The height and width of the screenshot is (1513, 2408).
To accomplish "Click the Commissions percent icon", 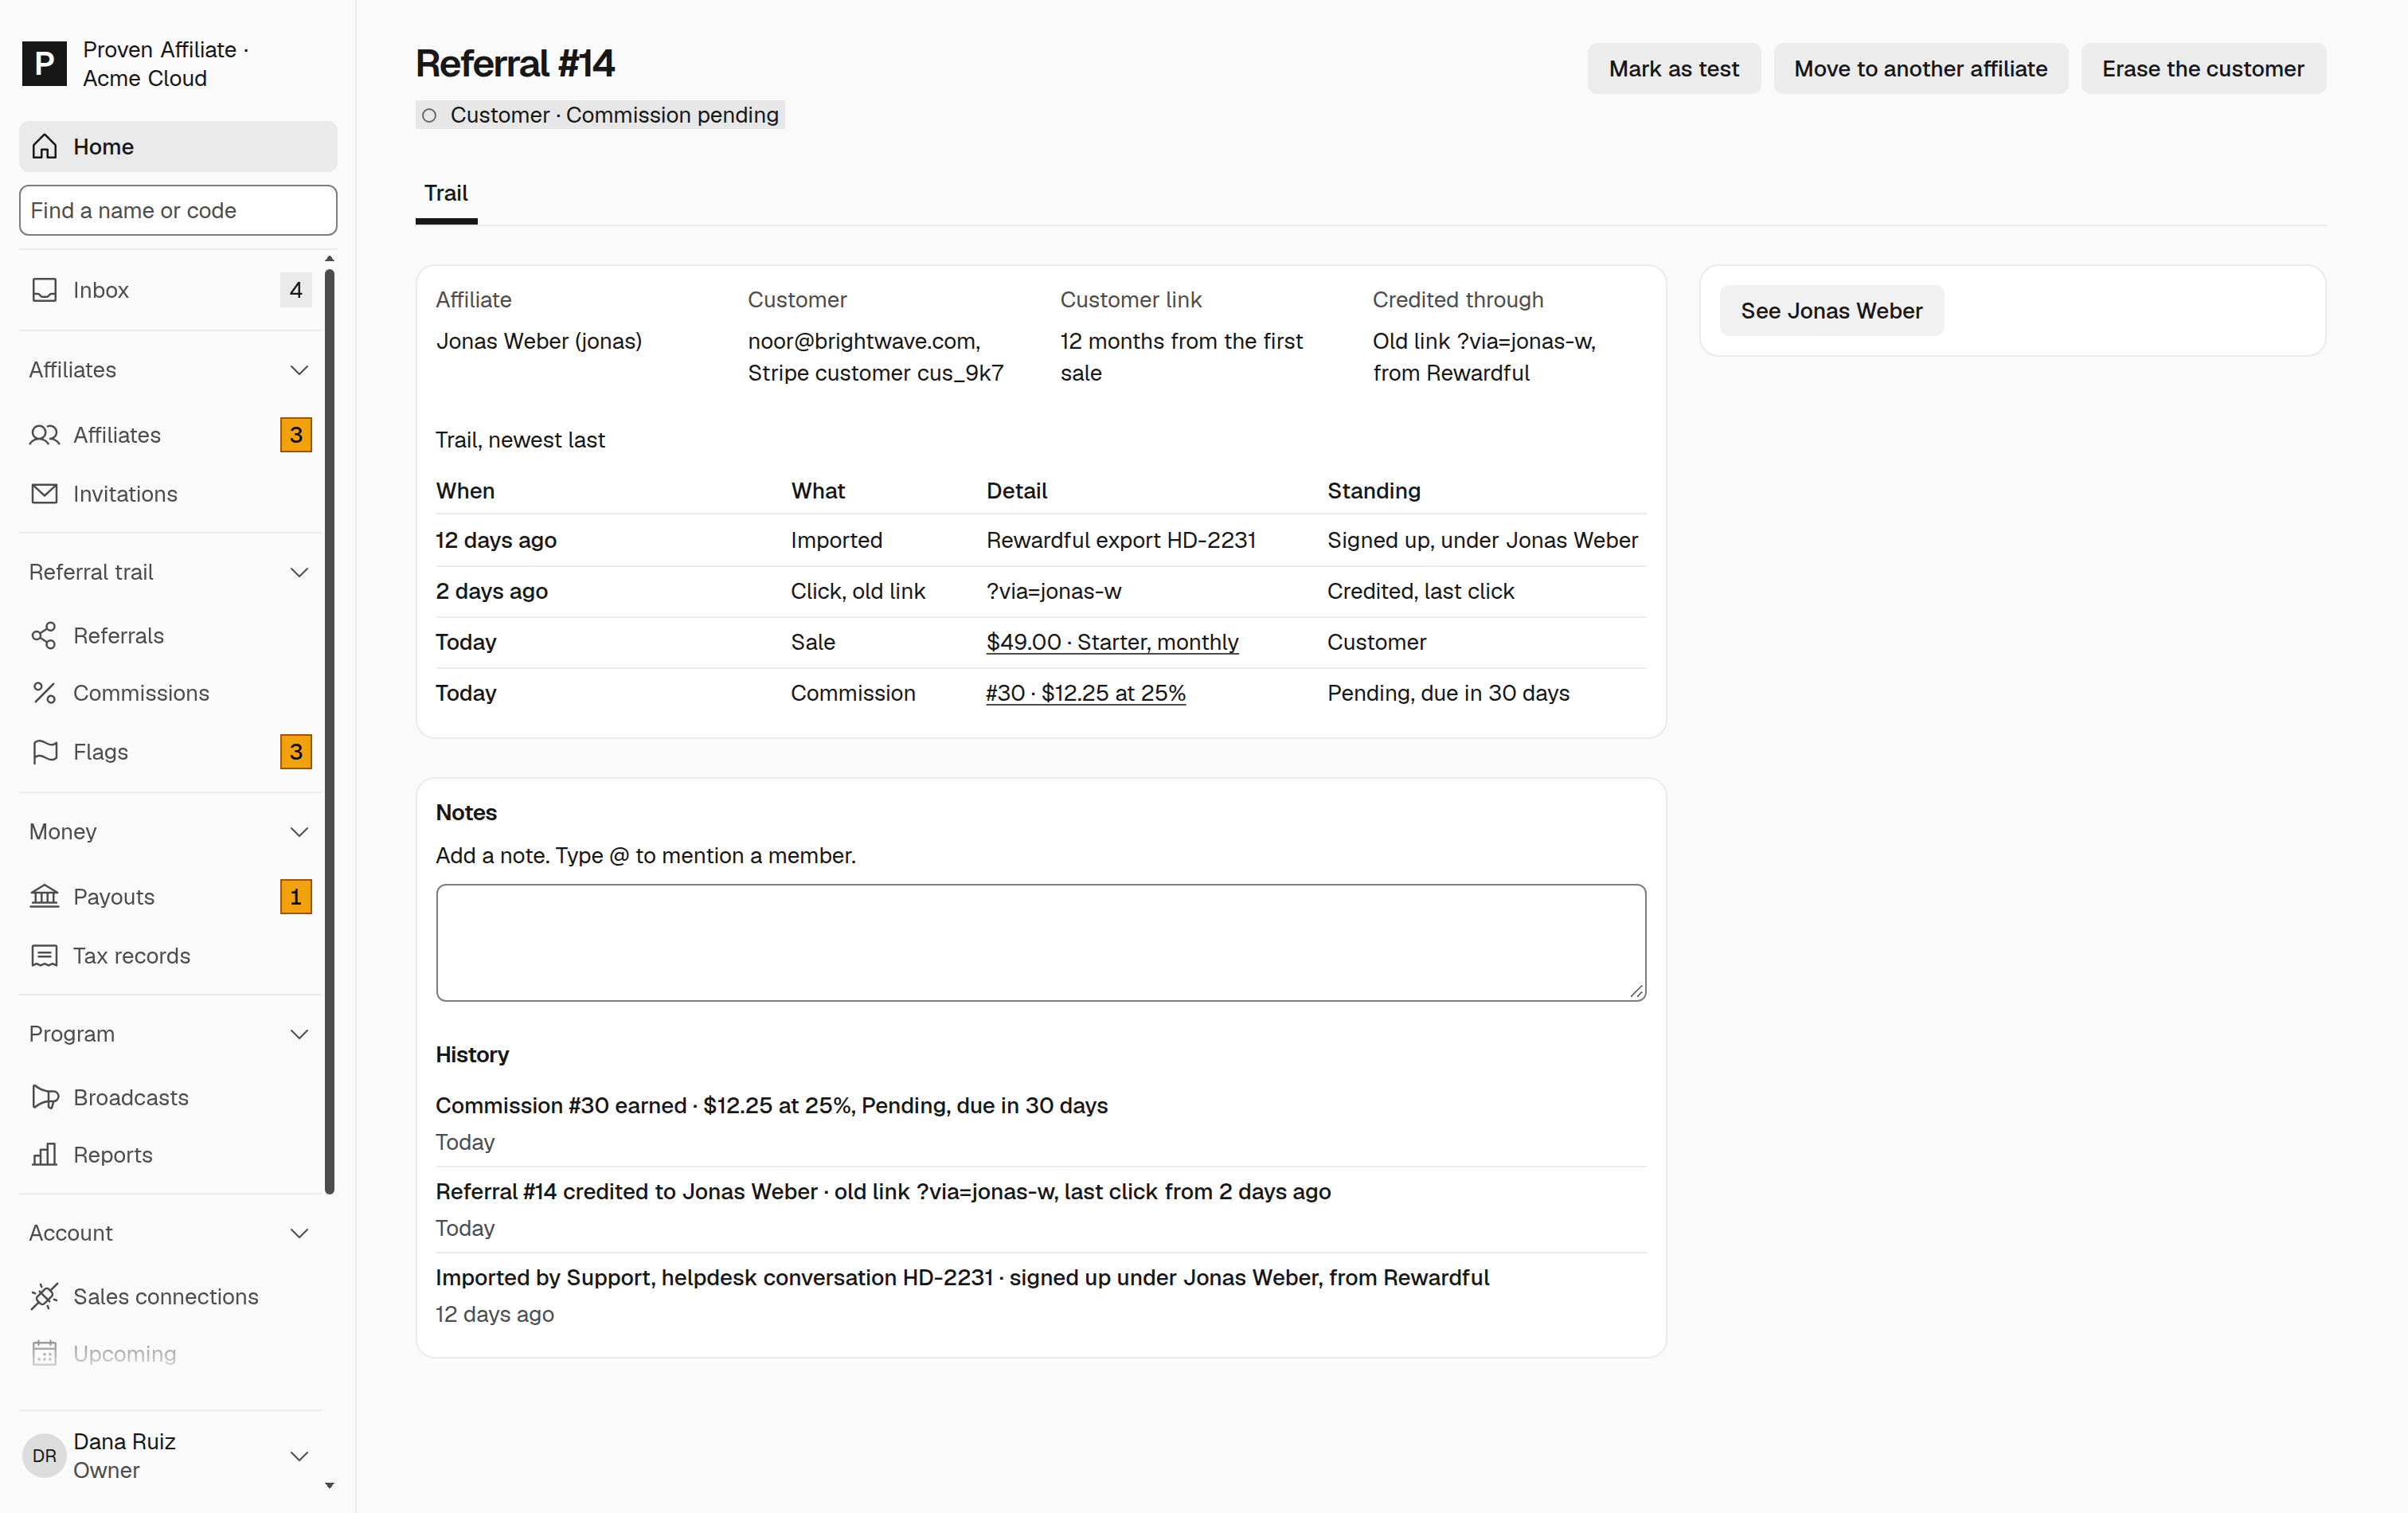I will tap(45, 693).
